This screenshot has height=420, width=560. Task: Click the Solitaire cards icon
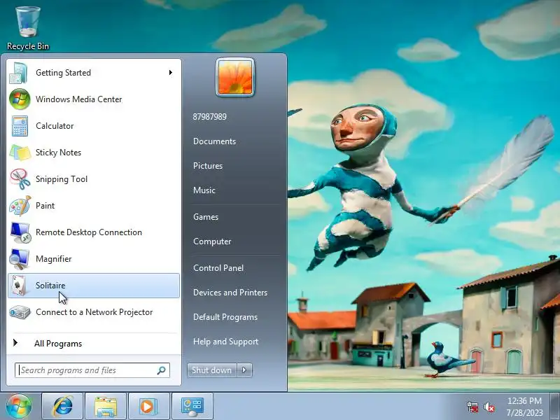(19, 286)
